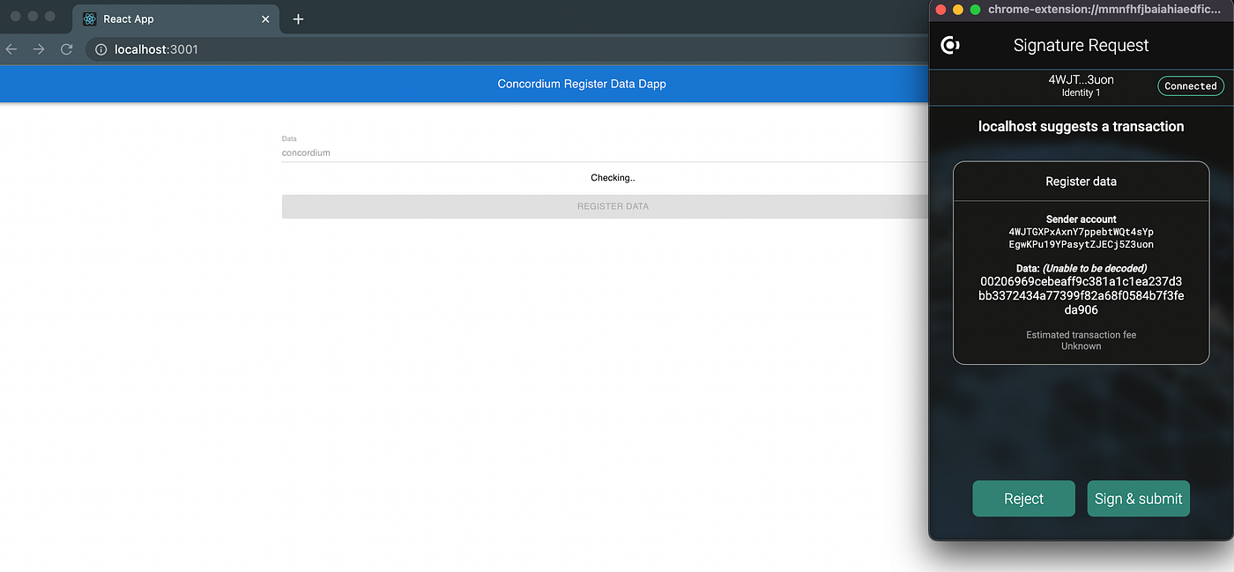Click the Register data card heading
This screenshot has height=572, width=1234.
pos(1081,182)
